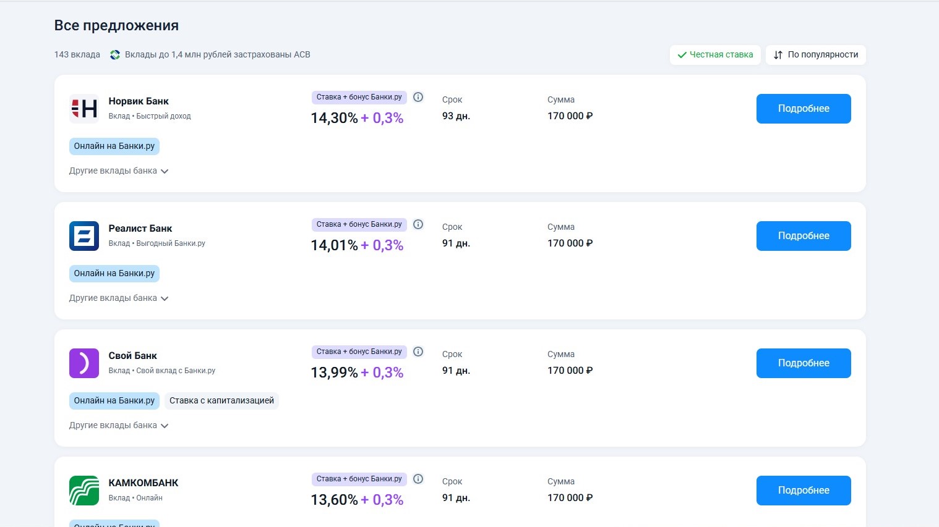
Task: Click the Ставка с капитализацией tag
Action: coord(221,401)
